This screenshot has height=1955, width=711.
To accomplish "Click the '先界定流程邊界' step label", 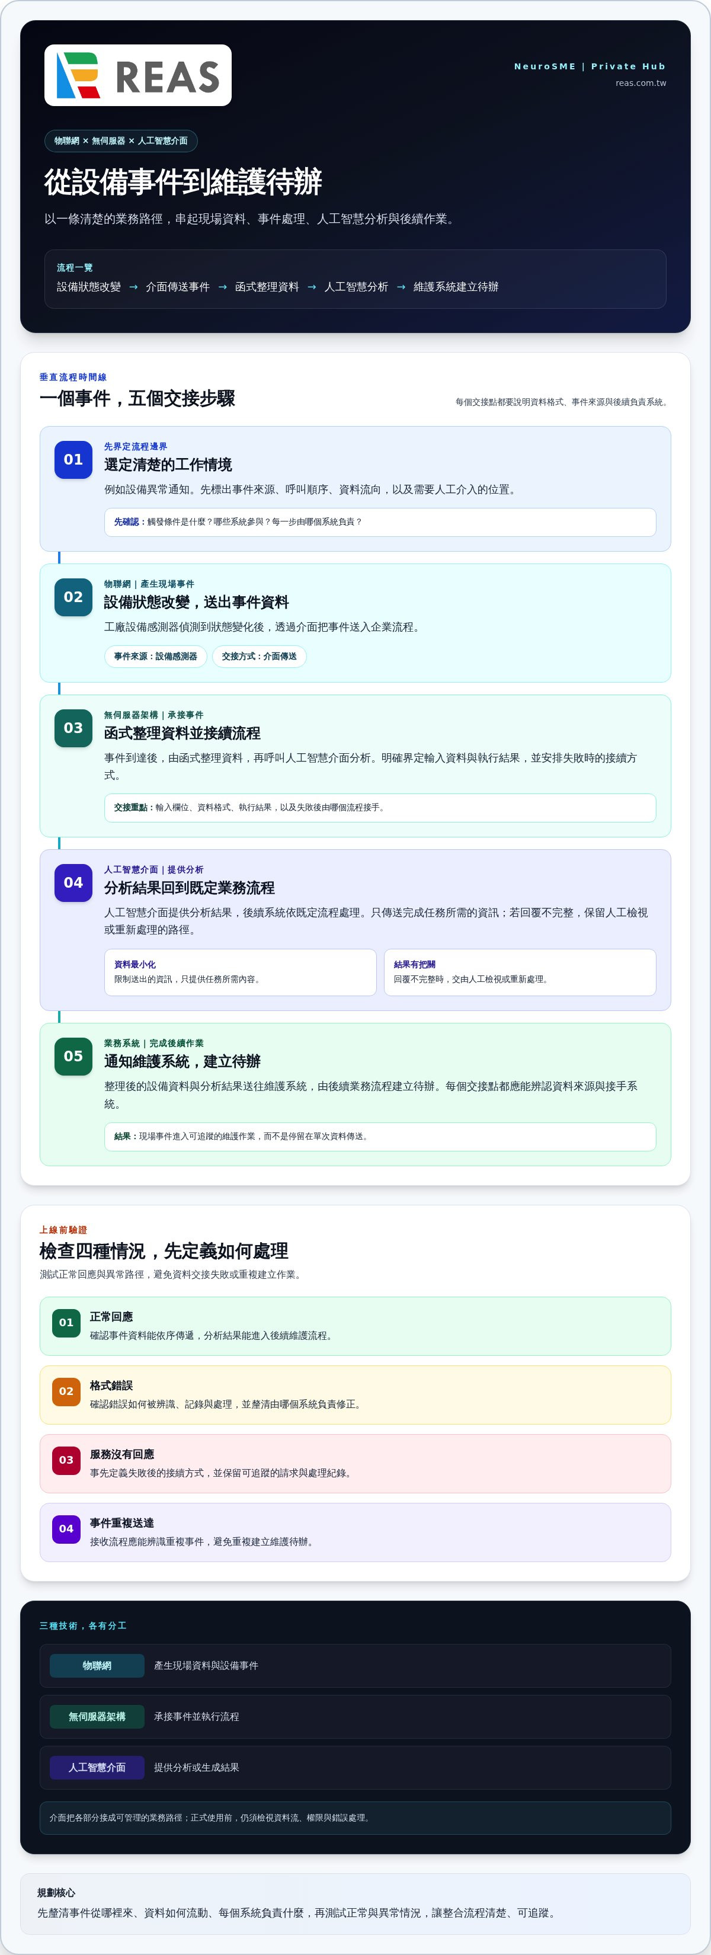I will (x=136, y=447).
